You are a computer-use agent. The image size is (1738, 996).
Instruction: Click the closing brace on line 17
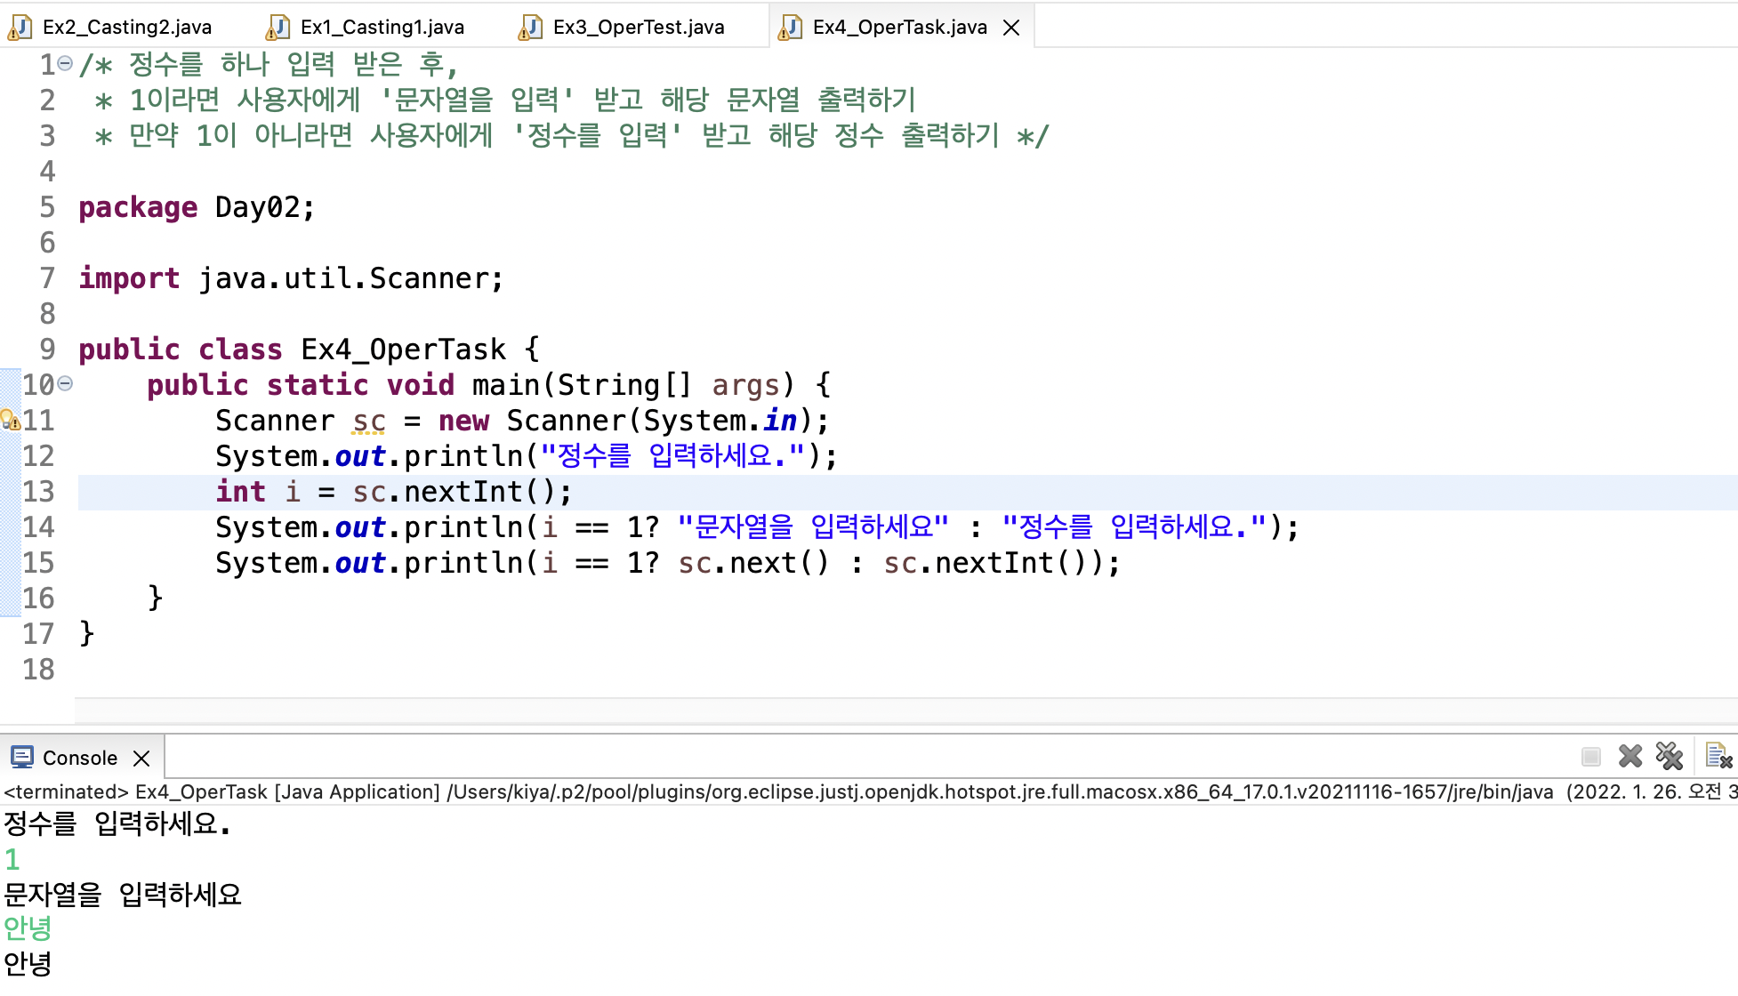86,633
